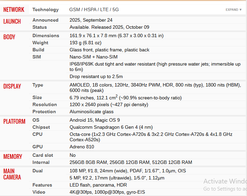Click the display Size label
247x196 pixels.
point(37,97)
